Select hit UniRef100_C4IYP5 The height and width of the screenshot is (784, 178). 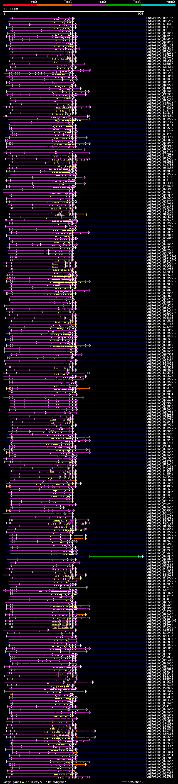[x=160, y=110]
